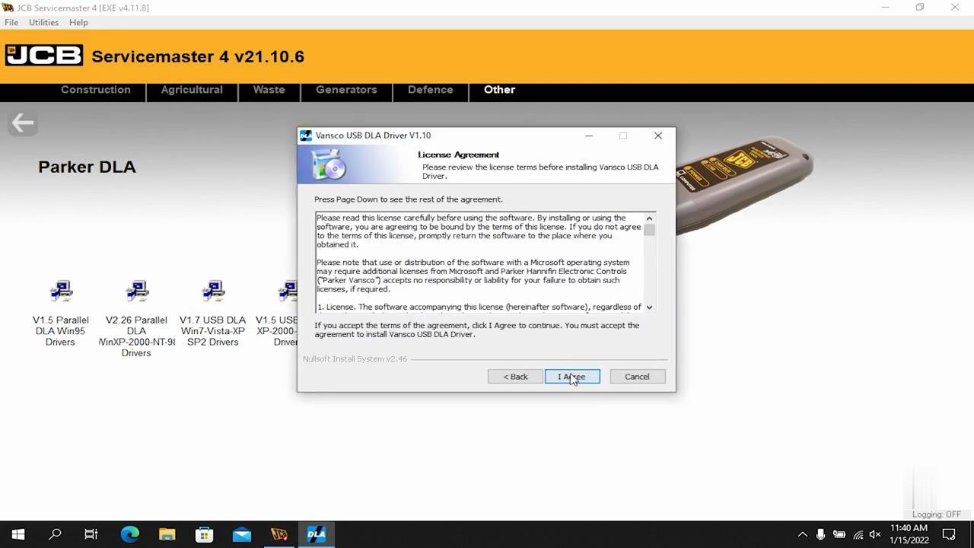Select the Other tab
Viewport: 974px width, 548px height.
coord(500,90)
